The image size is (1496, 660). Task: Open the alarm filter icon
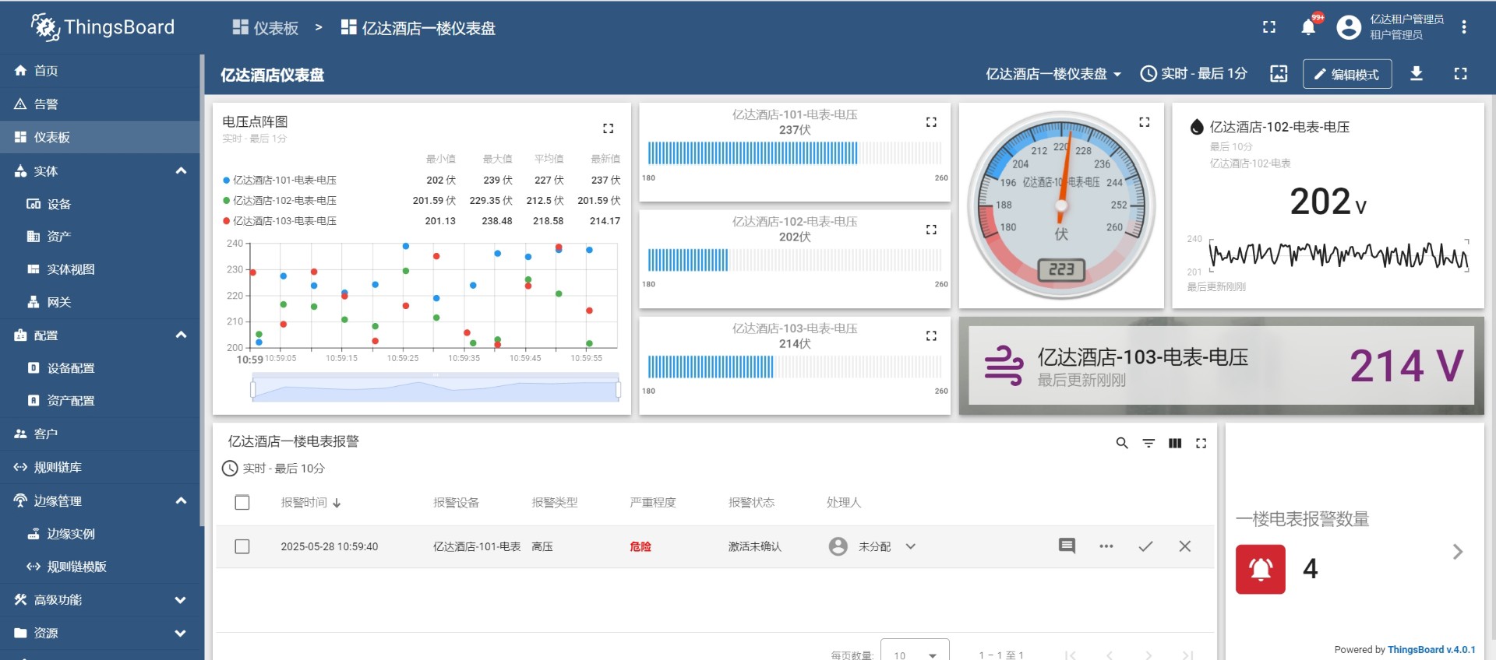tap(1148, 443)
